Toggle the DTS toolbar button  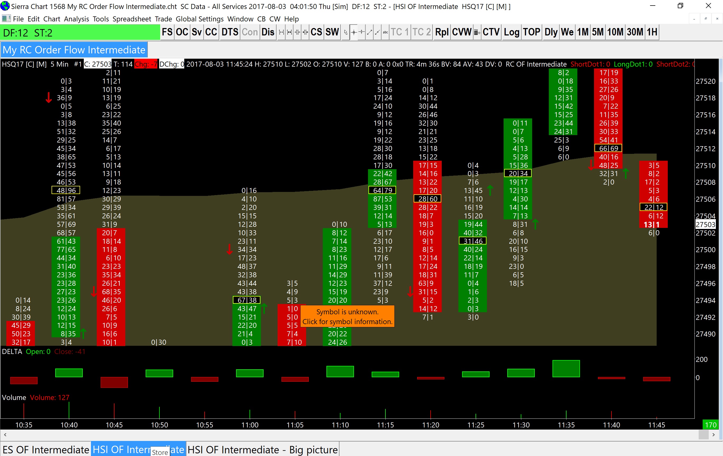[x=230, y=32]
